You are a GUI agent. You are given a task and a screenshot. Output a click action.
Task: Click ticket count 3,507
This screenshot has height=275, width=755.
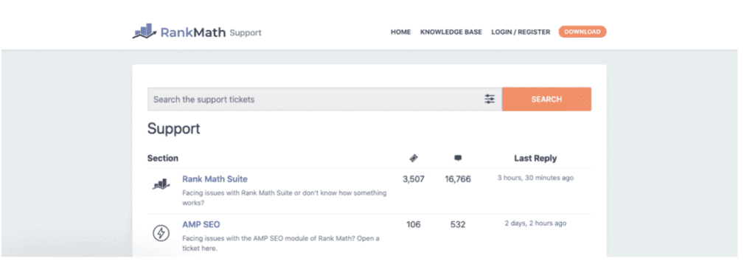pyautogui.click(x=414, y=179)
